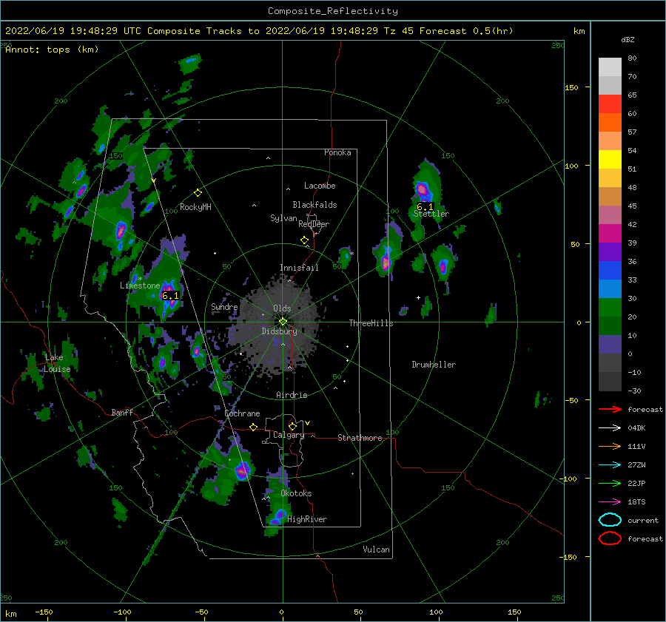Click the Banff town label
Viewport: 666px width, 622px height.
pos(122,412)
